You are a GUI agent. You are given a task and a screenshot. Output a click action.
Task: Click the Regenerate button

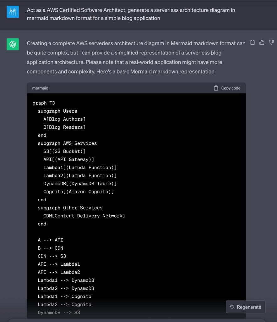tap(246, 307)
